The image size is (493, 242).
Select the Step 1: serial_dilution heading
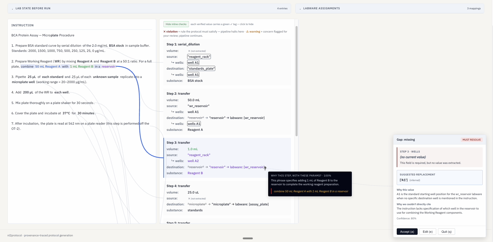coord(183,44)
